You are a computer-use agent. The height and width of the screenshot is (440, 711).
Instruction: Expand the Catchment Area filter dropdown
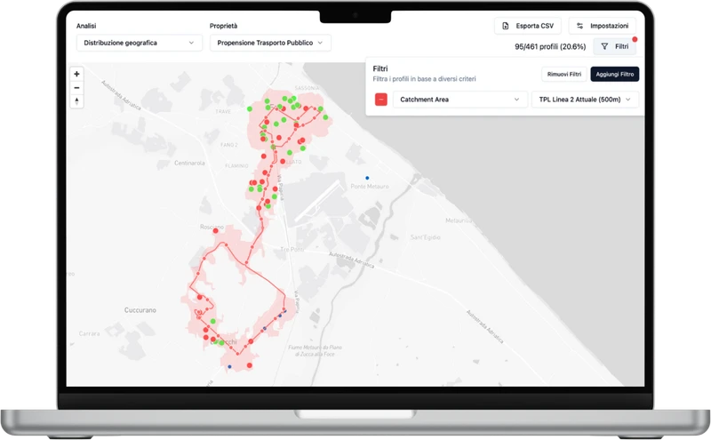(x=460, y=100)
